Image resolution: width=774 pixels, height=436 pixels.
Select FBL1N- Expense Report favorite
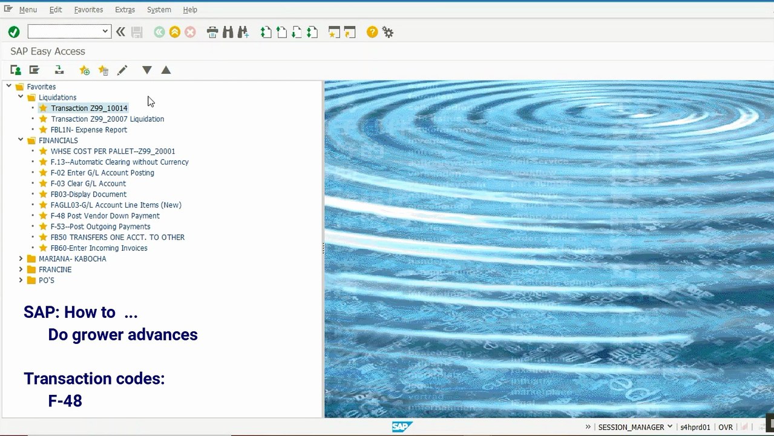[89, 130]
